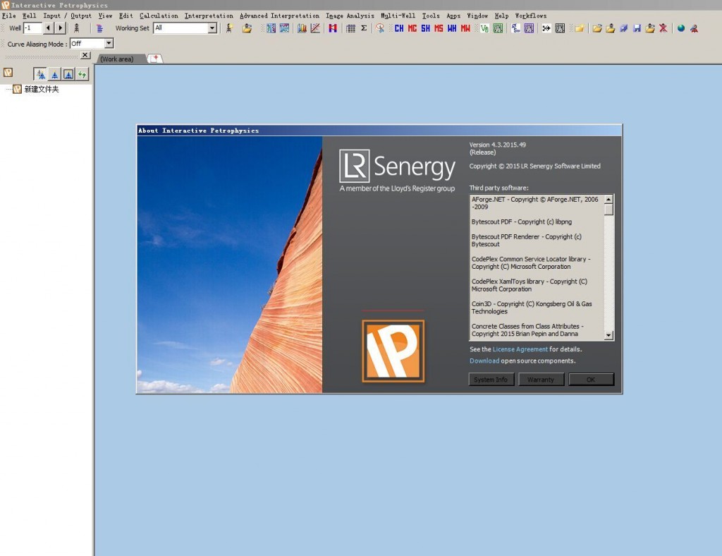
Task: Click the red MW toolbar icon
Action: click(465, 28)
